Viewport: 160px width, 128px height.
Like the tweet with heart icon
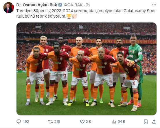click(x=82, y=122)
